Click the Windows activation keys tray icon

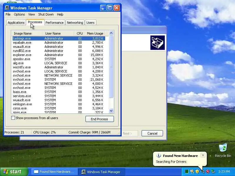click(192, 172)
